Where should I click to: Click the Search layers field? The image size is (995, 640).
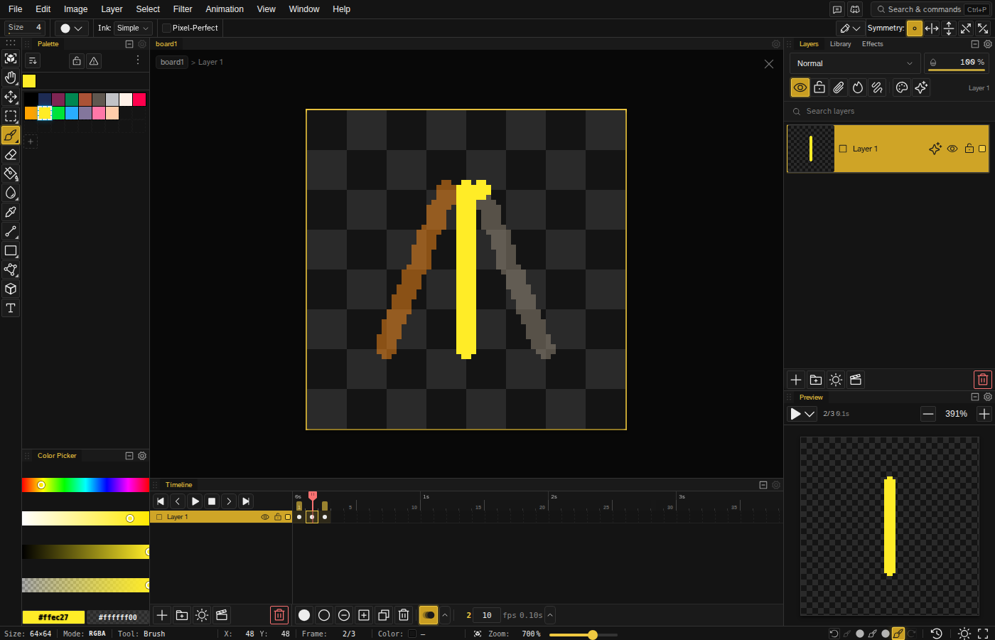pyautogui.click(x=888, y=112)
